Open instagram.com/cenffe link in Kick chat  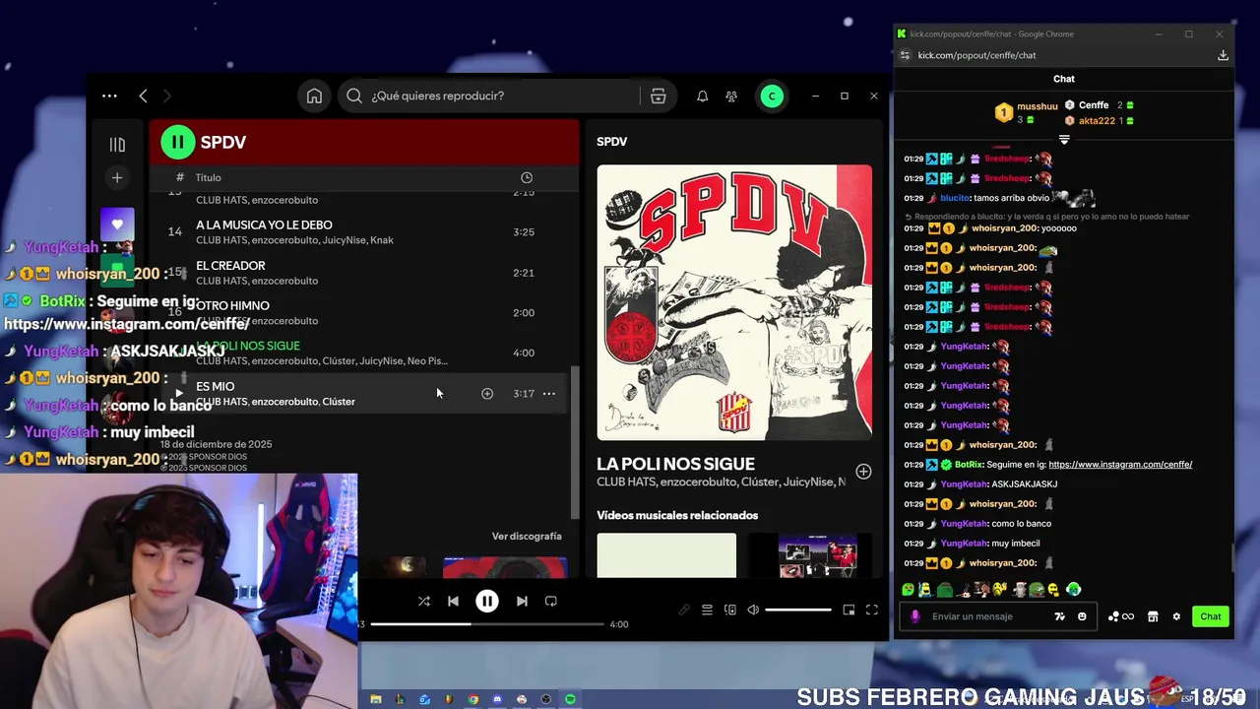pos(1120,464)
